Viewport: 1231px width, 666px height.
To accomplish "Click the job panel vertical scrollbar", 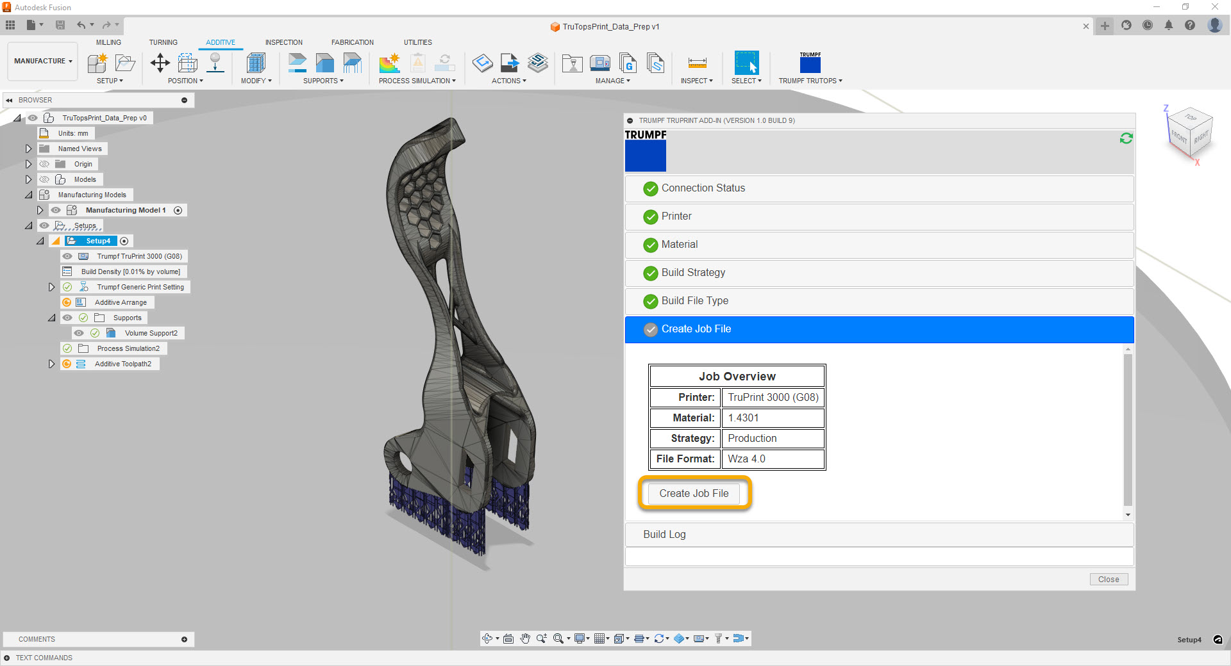I will [1128, 429].
